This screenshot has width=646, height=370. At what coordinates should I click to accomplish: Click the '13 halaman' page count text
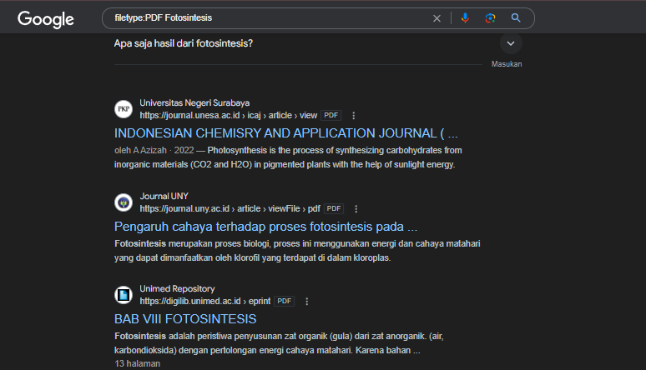(137, 364)
